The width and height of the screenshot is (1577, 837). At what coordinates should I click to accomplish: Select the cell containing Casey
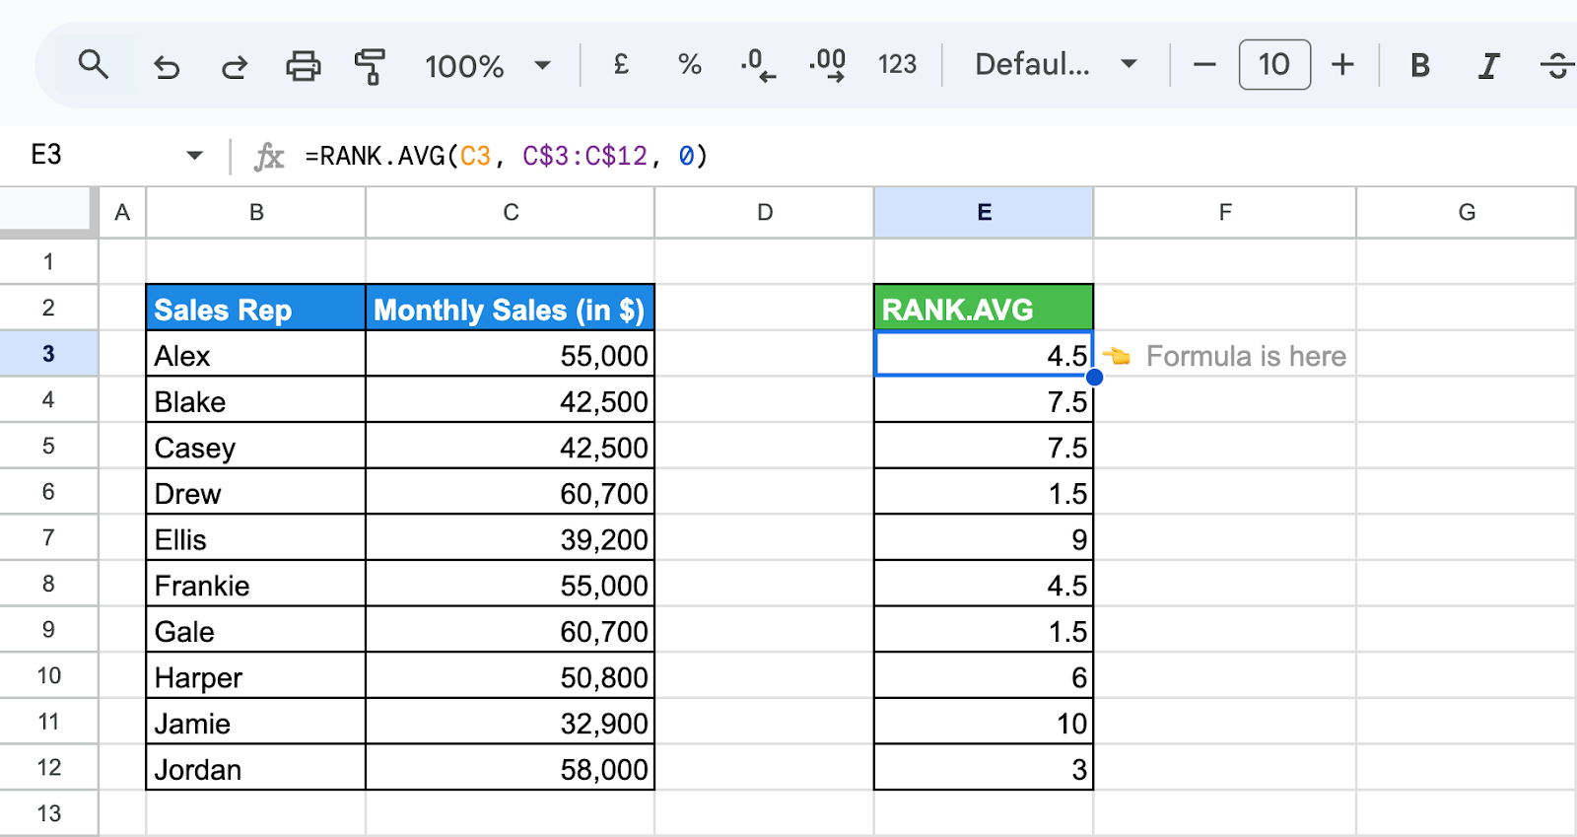coord(256,446)
